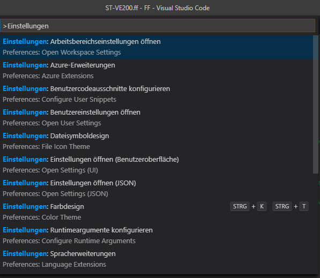Select Benutzereinstellungen öffnen command
320x278 pixels.
[x=157, y=118]
